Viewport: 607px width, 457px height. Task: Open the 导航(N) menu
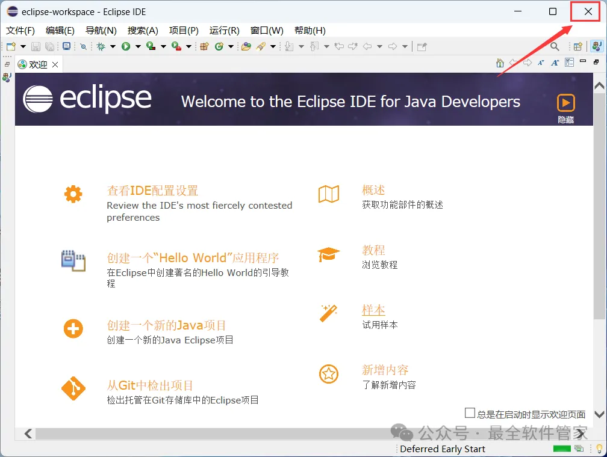[x=101, y=30]
